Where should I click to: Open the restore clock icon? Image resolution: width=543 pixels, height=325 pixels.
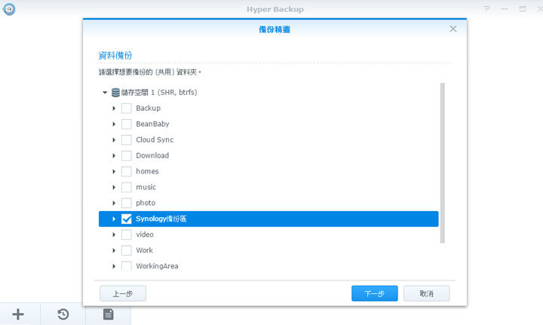pos(63,314)
